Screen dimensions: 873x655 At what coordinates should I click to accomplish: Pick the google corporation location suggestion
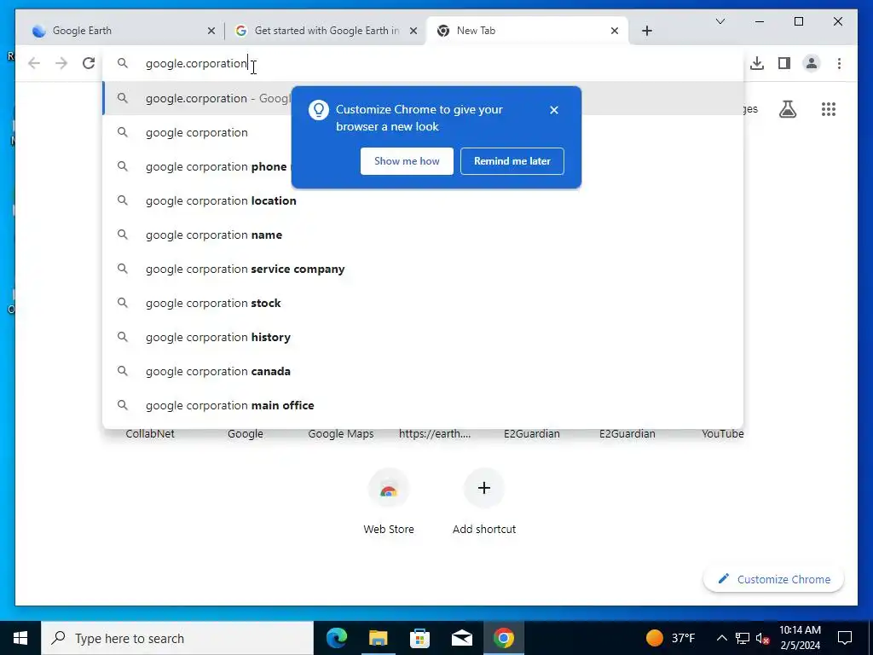point(423,200)
